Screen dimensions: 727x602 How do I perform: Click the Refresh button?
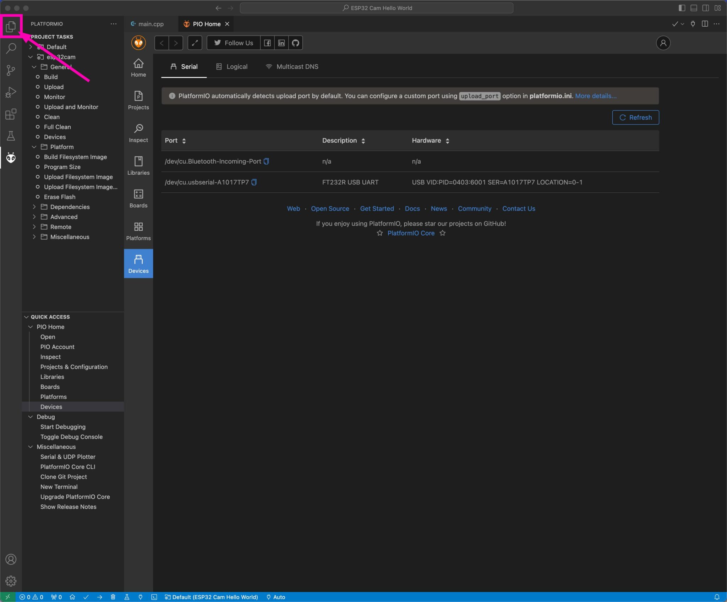[635, 117]
